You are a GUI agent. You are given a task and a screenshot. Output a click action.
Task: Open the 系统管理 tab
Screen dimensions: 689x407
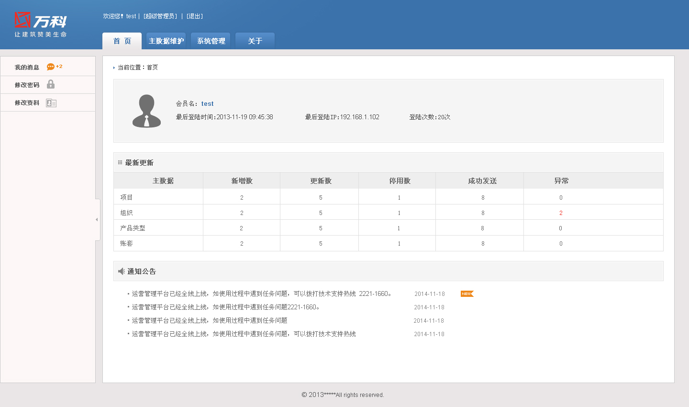click(211, 41)
